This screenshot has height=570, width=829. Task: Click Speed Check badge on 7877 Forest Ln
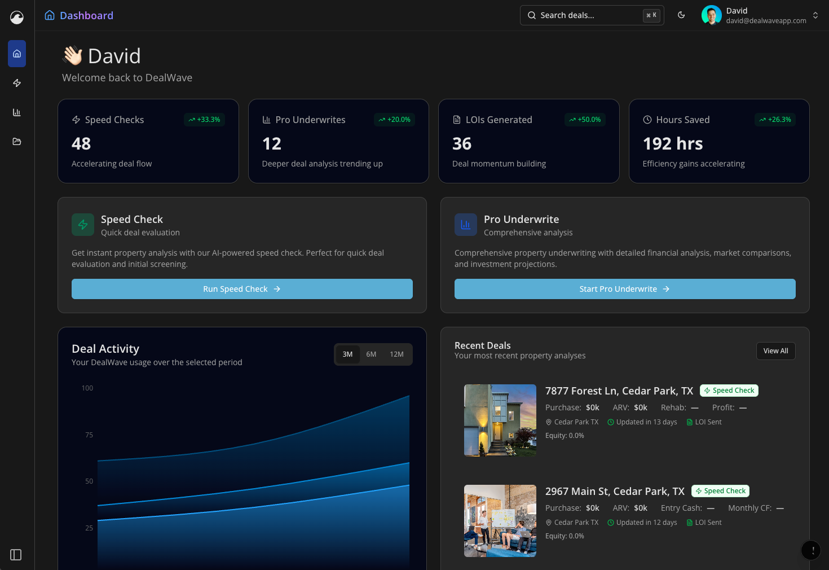pyautogui.click(x=729, y=391)
